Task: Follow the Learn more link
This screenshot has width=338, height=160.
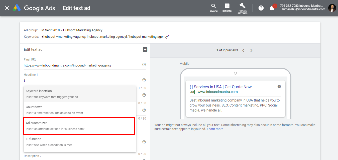Action: point(215,129)
